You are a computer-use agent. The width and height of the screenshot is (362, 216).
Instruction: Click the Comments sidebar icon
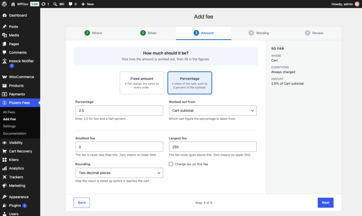click(x=4, y=52)
